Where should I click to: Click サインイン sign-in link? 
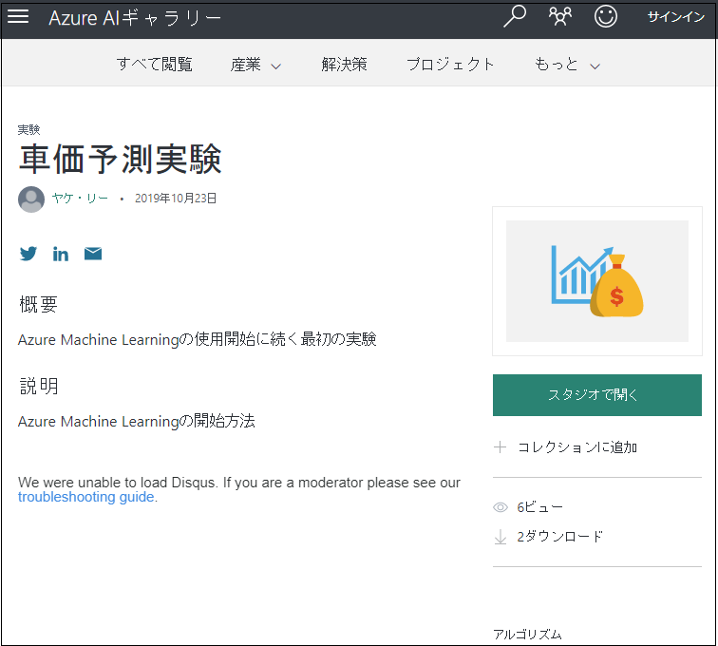pyautogui.click(x=675, y=17)
